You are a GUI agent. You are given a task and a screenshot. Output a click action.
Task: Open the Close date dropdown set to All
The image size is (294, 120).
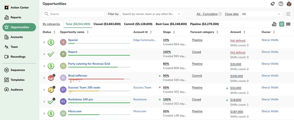point(261,14)
